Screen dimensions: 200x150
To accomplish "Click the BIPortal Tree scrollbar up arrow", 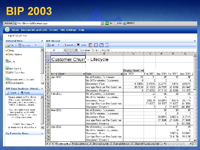I will click(x=42, y=50).
